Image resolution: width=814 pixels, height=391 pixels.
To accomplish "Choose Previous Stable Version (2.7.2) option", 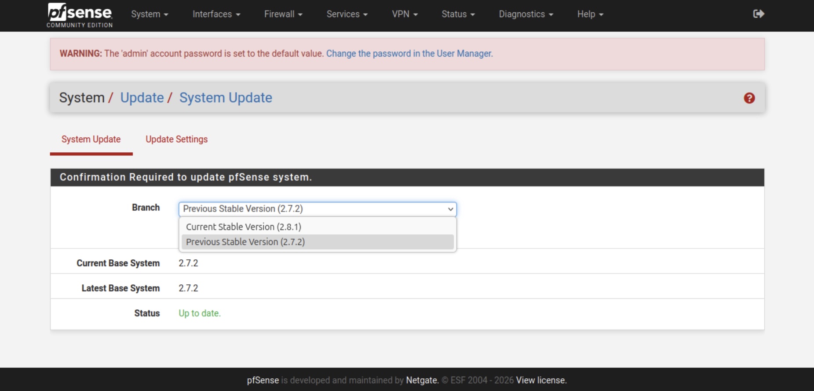I will pos(245,242).
